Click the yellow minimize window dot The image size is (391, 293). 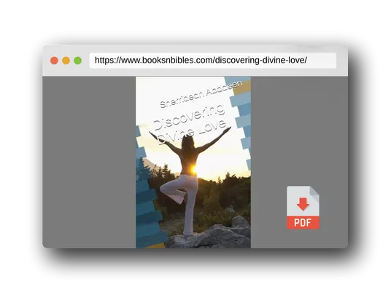[66, 60]
